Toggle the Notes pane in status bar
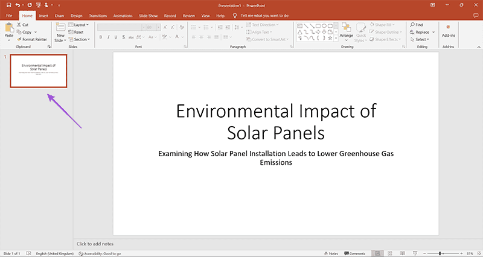483x257 pixels. point(330,253)
